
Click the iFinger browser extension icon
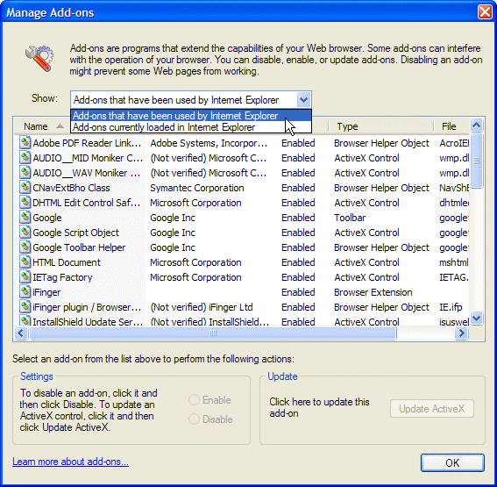(x=25, y=291)
